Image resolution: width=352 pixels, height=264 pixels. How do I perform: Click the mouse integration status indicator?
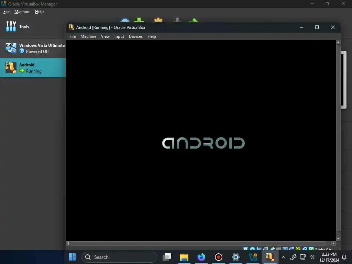tap(305, 249)
